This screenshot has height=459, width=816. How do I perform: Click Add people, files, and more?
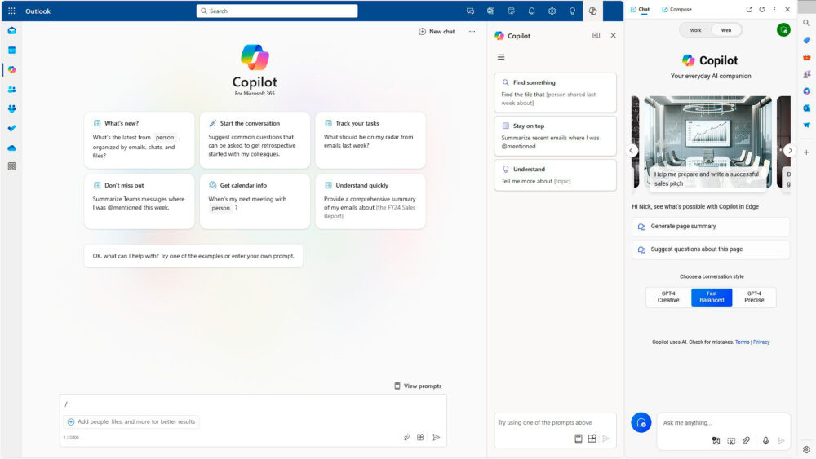[131, 422]
